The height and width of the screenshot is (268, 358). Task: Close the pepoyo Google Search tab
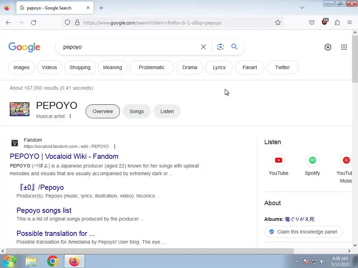[88, 8]
